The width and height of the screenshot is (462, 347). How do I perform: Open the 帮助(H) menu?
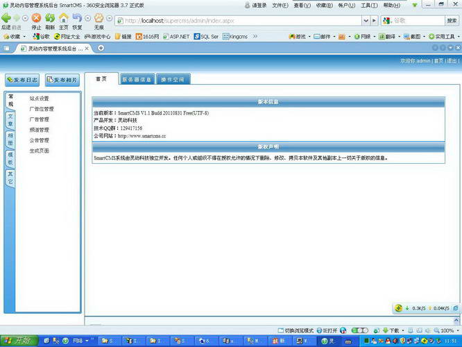pyautogui.click(x=391, y=6)
